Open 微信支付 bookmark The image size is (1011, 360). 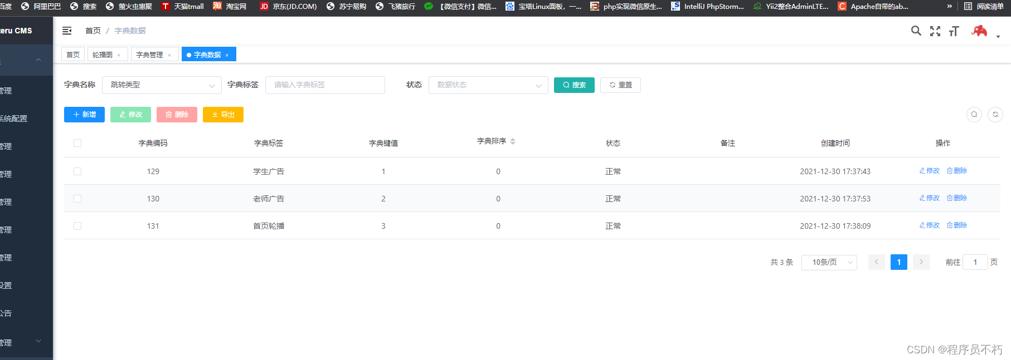[x=460, y=7]
